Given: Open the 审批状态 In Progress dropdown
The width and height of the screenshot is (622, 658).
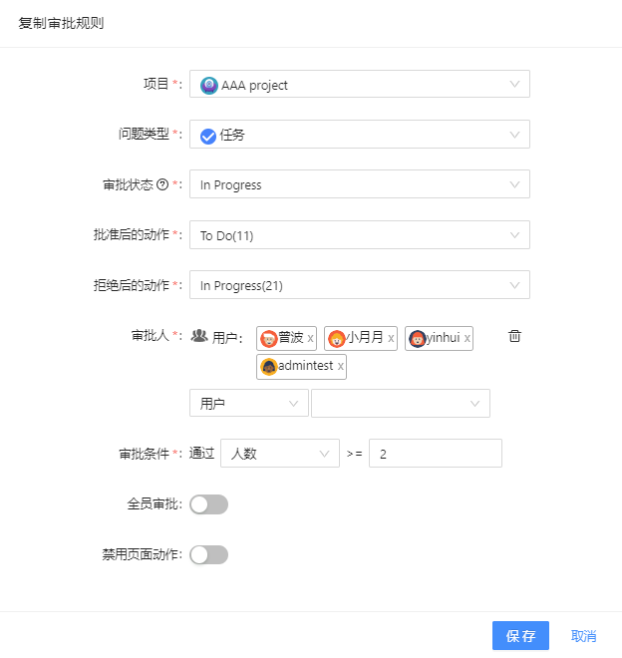Looking at the screenshot, I should (x=359, y=184).
